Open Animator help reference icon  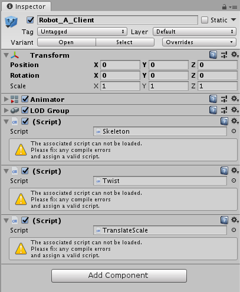click(x=213, y=99)
